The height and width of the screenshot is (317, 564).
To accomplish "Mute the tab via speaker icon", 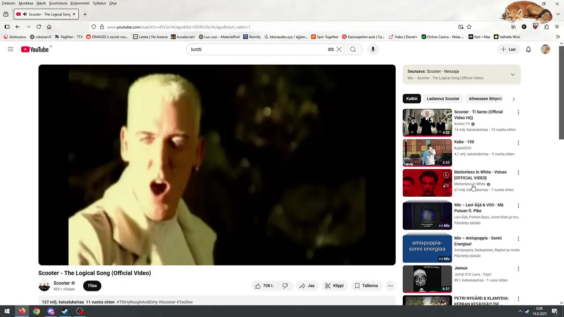I will pyautogui.click(x=25, y=15).
